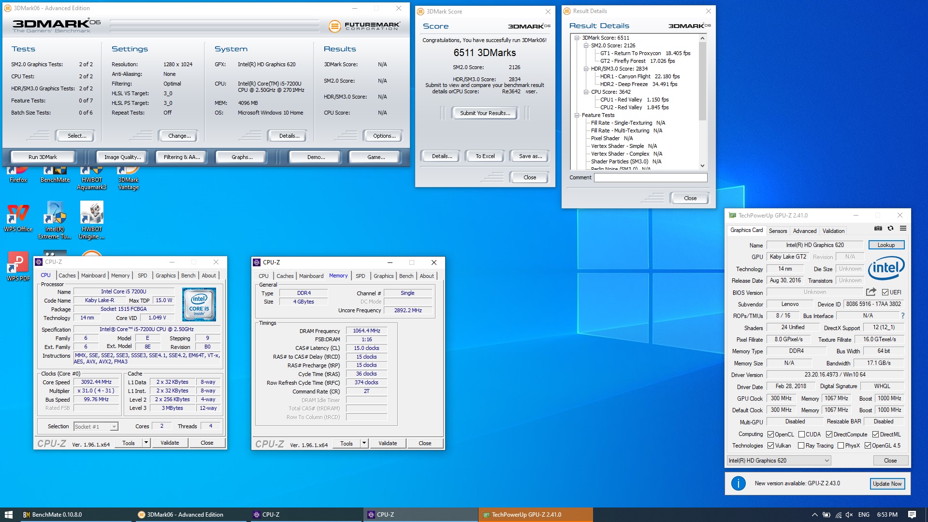Open the WPS Office desktop icon
This screenshot has height=522, width=928.
18,217
